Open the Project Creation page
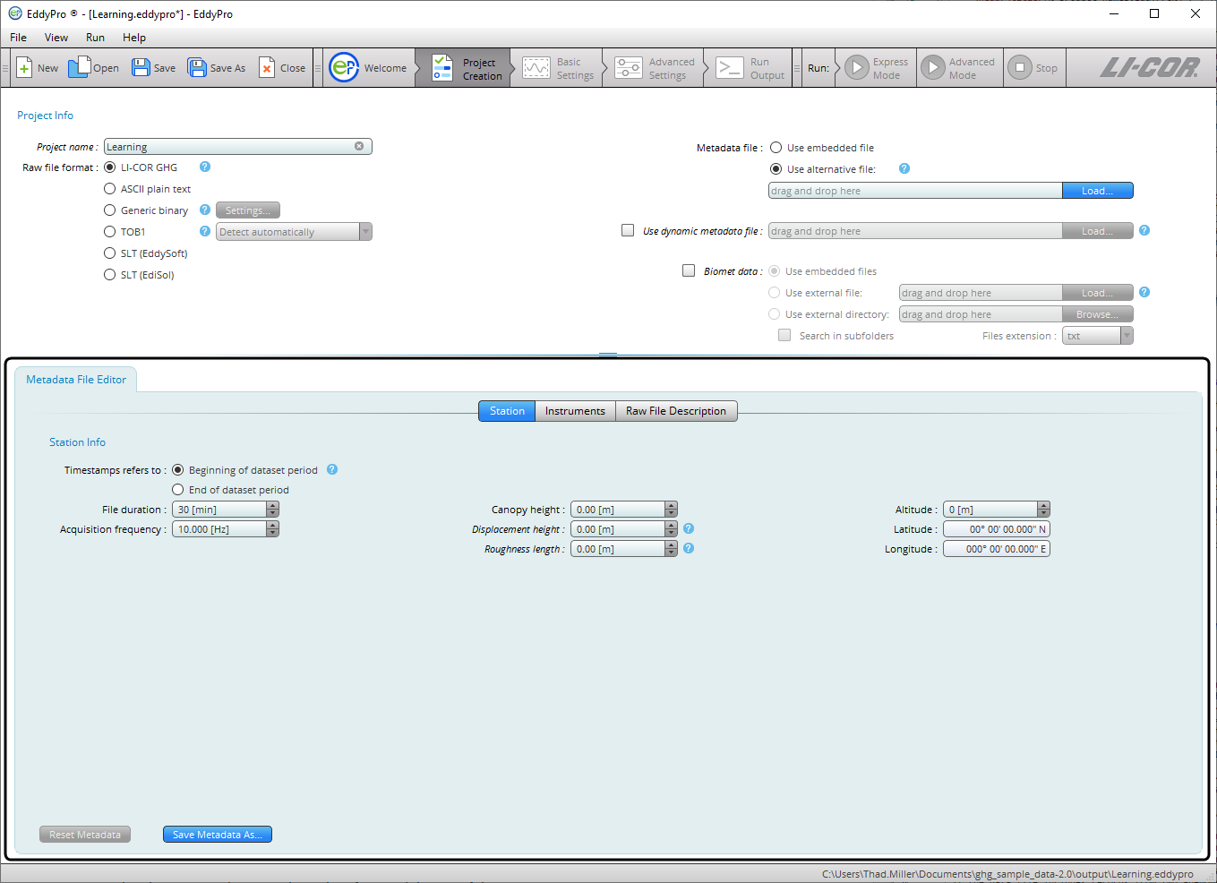This screenshot has width=1217, height=883. pyautogui.click(x=463, y=68)
